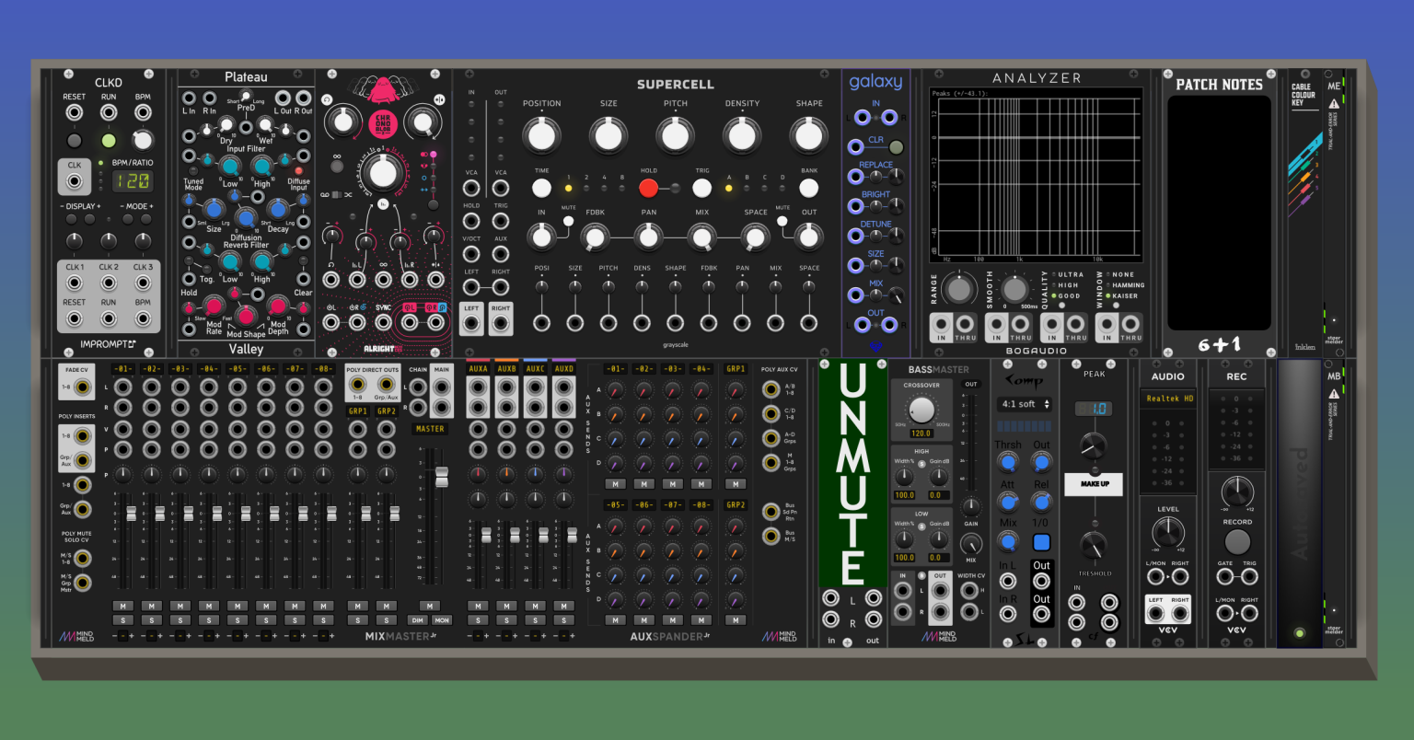Image resolution: width=1414 pixels, height=740 pixels.
Task: Click the MASTER fader handle
Action: tap(441, 478)
